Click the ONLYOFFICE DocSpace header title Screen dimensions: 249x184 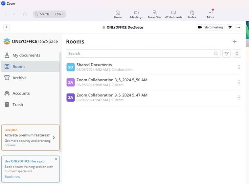coord(125,27)
